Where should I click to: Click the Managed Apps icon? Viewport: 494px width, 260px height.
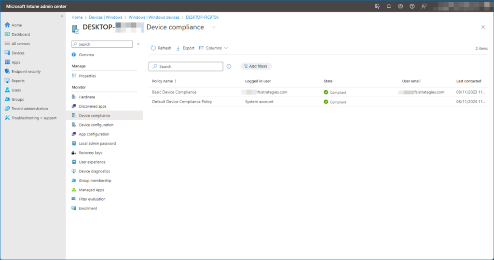[x=74, y=190]
